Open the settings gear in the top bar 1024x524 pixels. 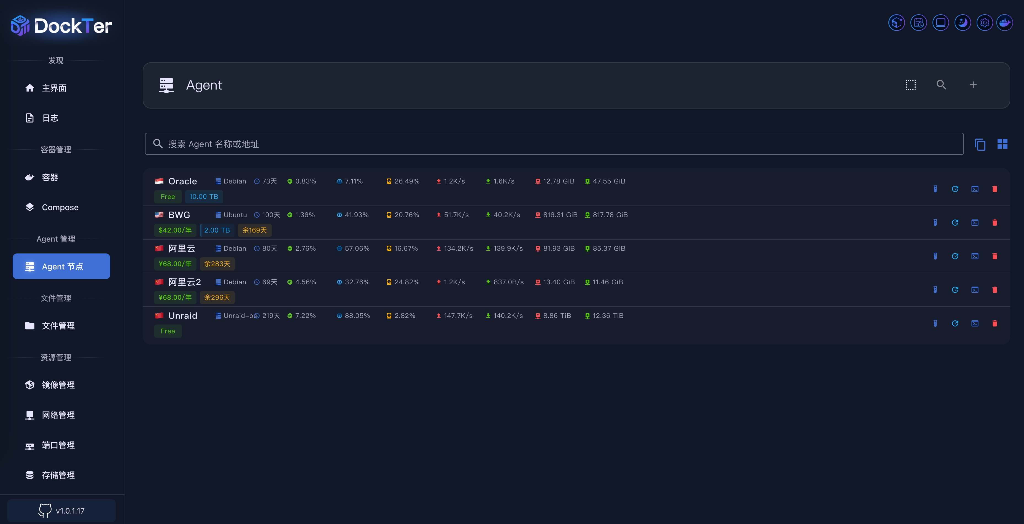(984, 23)
